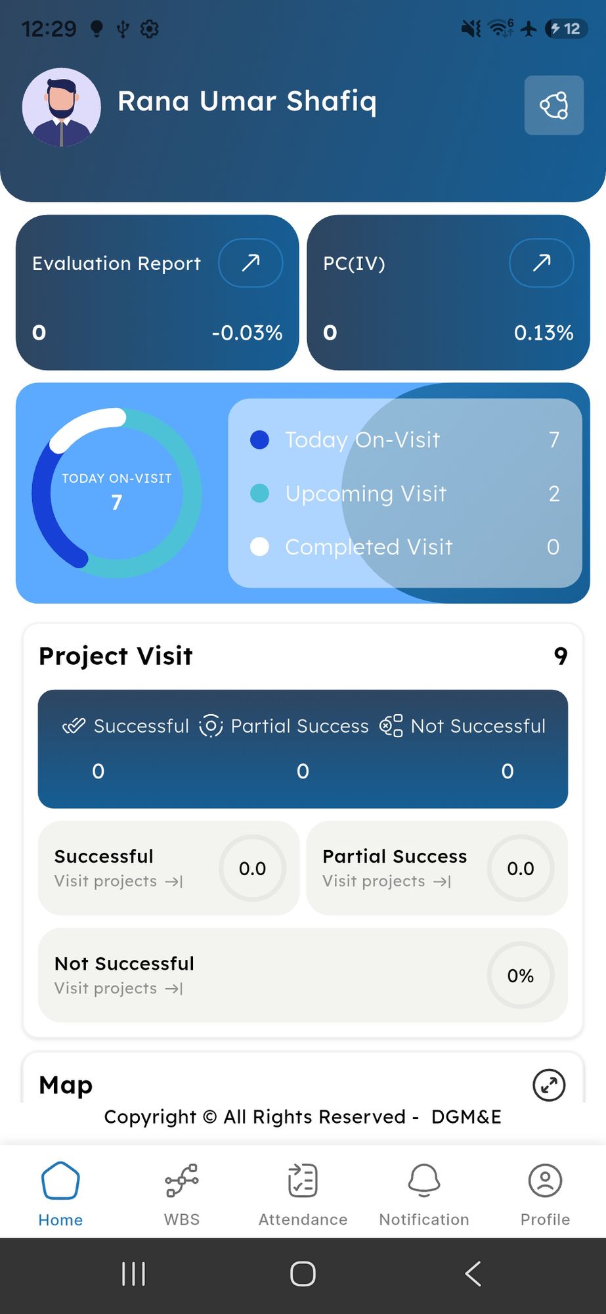
Task: Click the Not Successful 0% progress circle
Action: point(521,976)
